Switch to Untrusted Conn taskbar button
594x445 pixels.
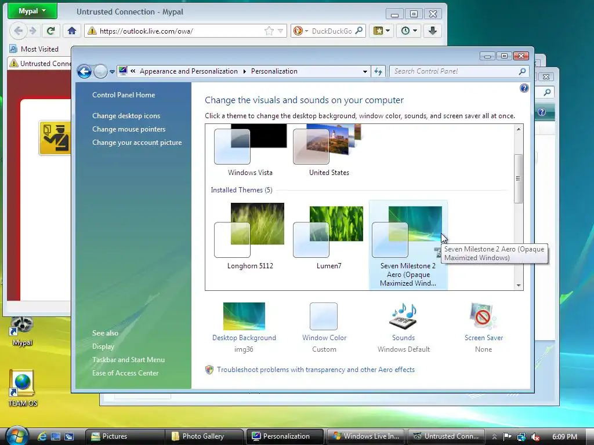(x=446, y=436)
